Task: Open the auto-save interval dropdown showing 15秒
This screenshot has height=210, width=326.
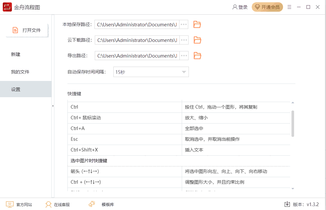Action: pyautogui.click(x=151, y=72)
